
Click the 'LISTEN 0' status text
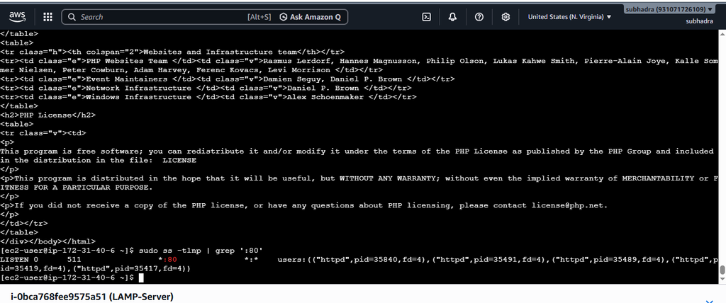(x=19, y=260)
